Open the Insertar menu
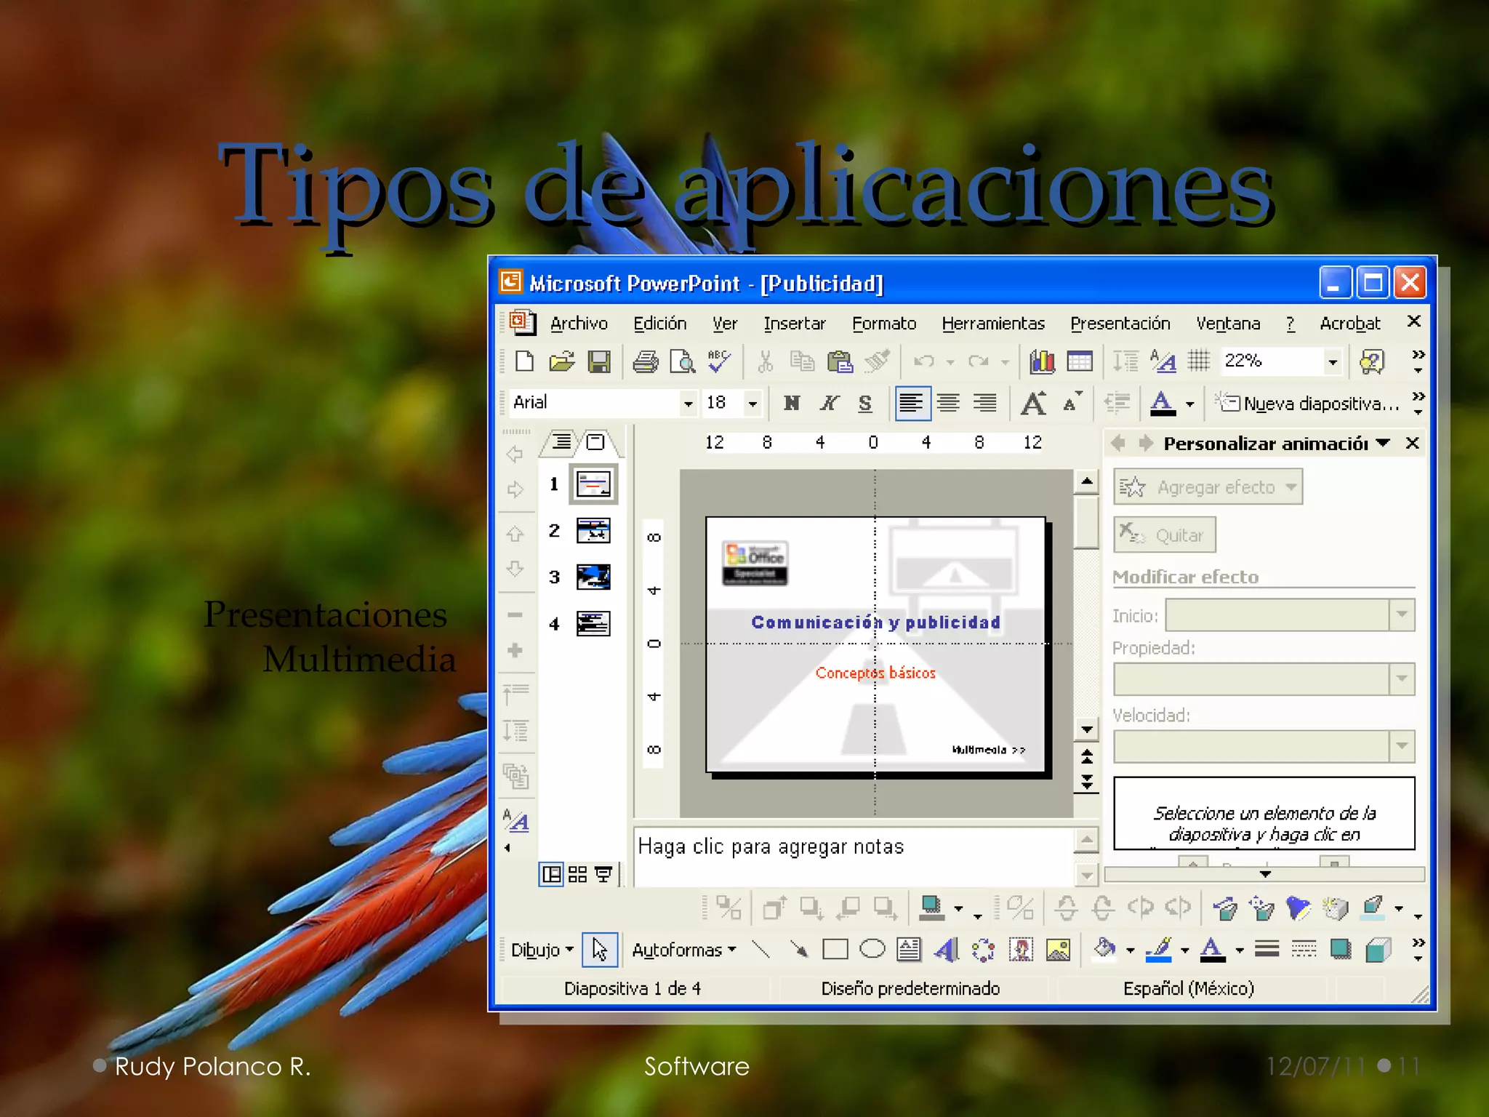 [x=794, y=324]
